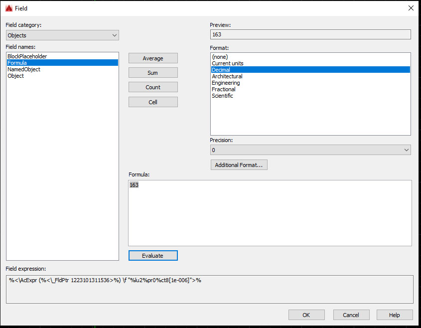
Task: Expand the Field category combo box arrow
Action: tap(115, 35)
